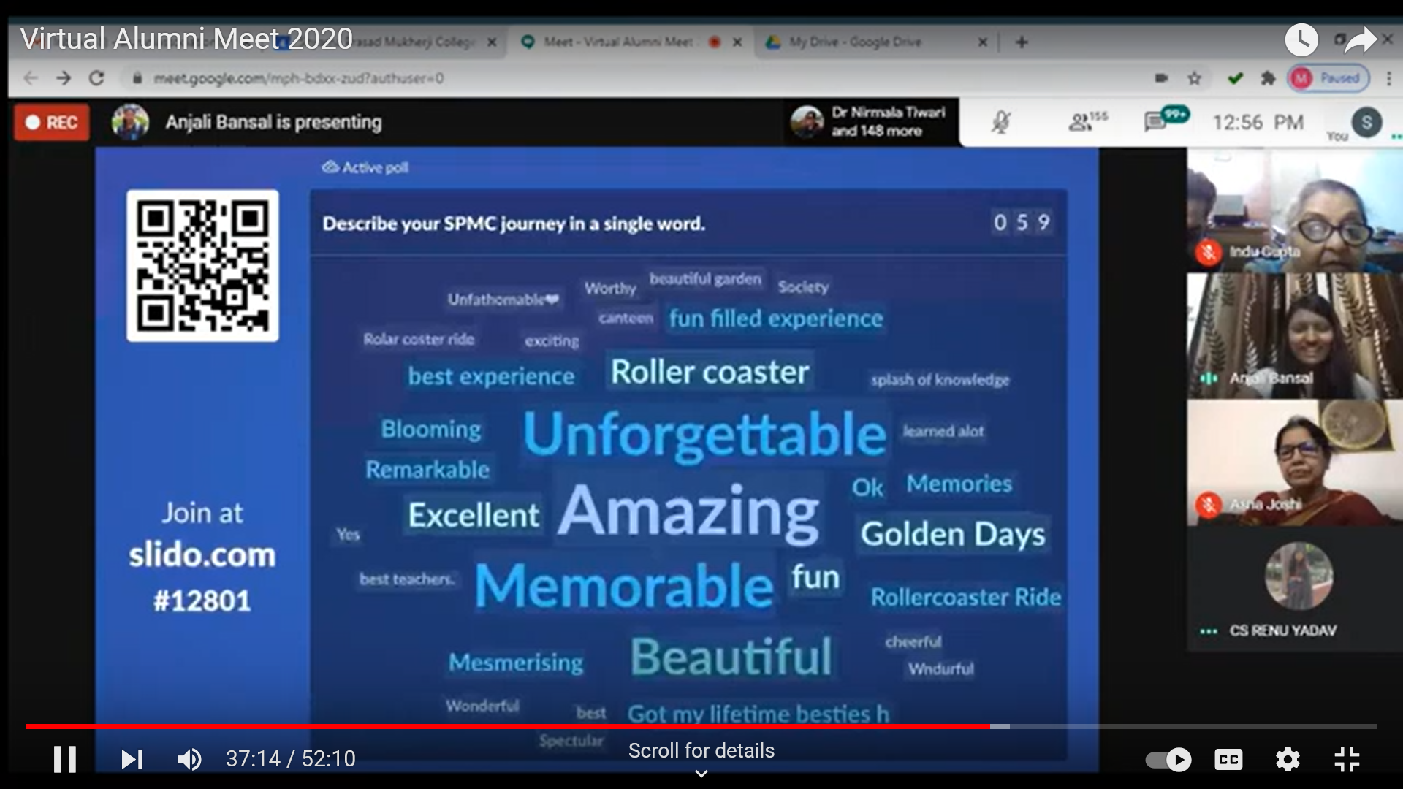Turn on closed captions
Viewport: 1403px width, 789px height.
[x=1228, y=760]
